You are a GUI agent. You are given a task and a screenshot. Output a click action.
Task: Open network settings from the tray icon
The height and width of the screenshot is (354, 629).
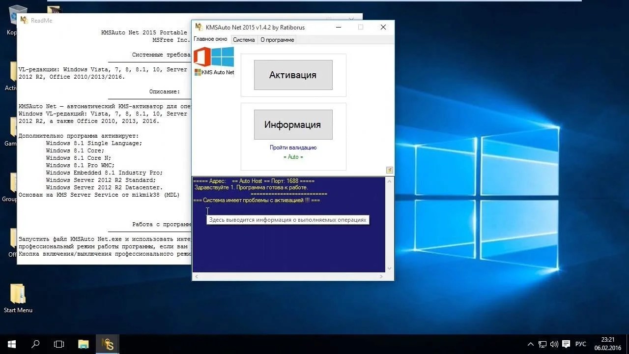coord(542,344)
